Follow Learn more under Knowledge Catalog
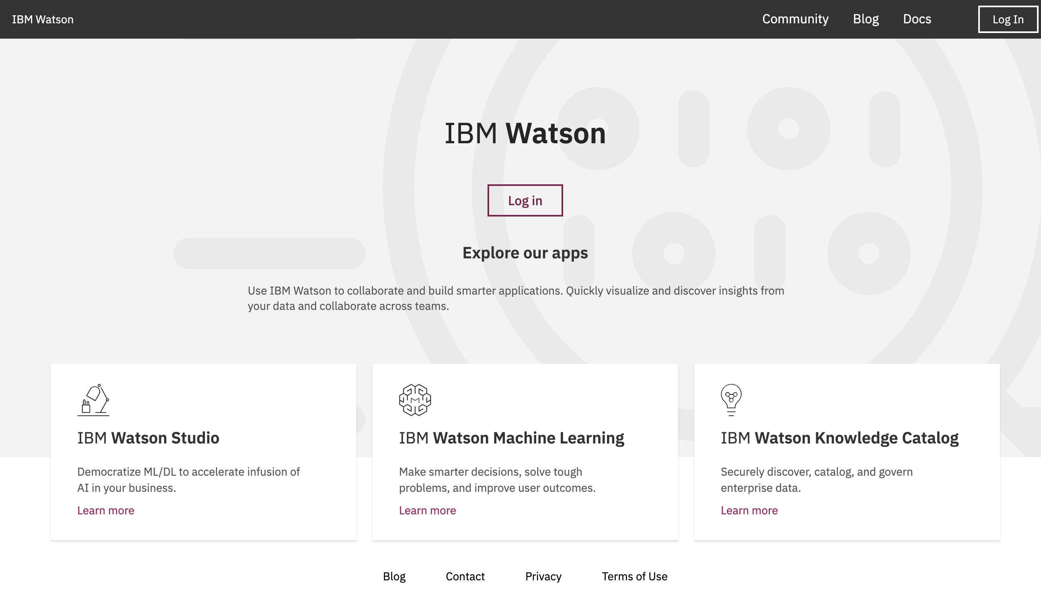Viewport: 1041px width, 594px height. point(749,510)
